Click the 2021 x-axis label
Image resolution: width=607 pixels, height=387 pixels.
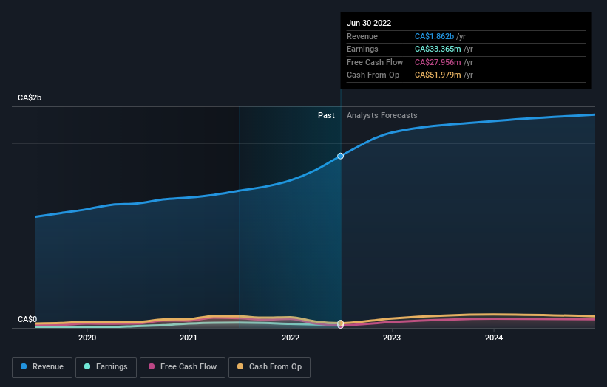click(188, 338)
